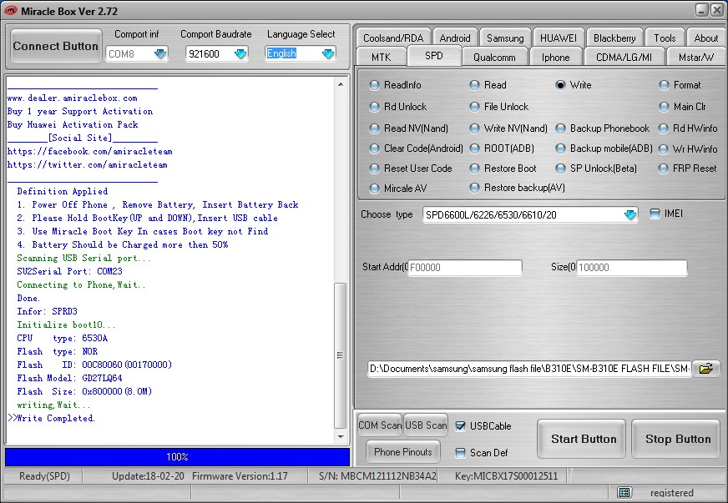Open Phone Pinouts
Viewport: 728px width, 503px height.
tap(403, 452)
